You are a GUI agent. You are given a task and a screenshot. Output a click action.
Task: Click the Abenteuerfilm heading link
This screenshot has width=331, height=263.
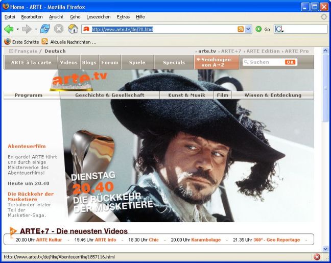click(27, 146)
